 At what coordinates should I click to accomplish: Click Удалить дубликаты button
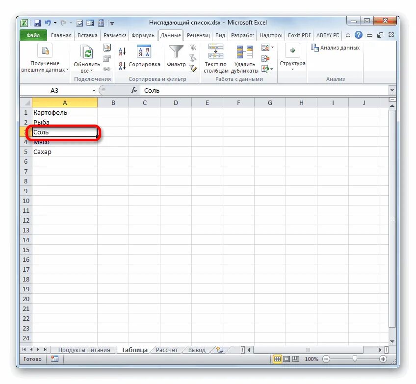point(244,59)
